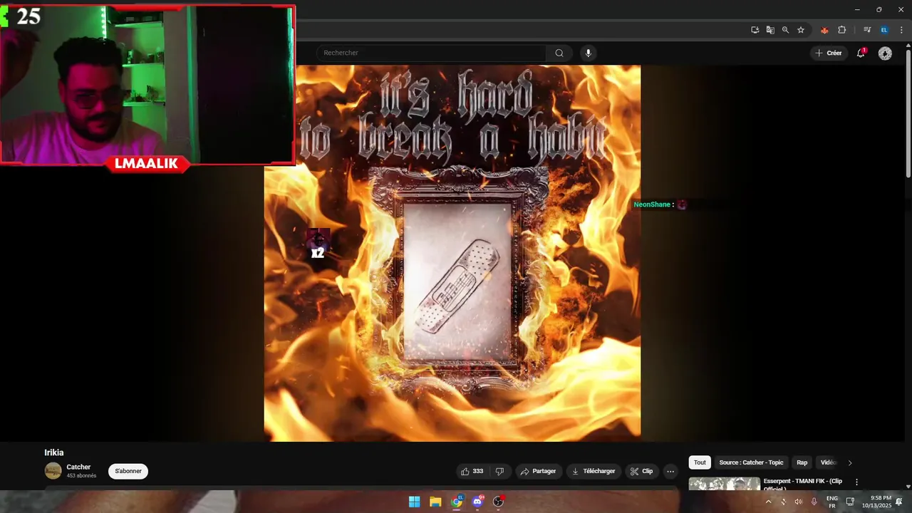
Task: Select the Vidéos filter chip
Action: pyautogui.click(x=828, y=462)
